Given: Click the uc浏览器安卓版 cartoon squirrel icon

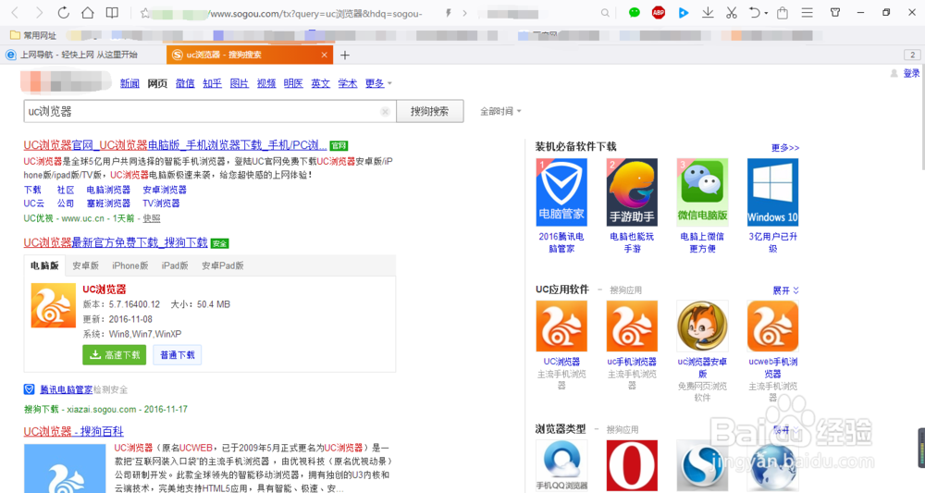Looking at the screenshot, I should pyautogui.click(x=702, y=327).
